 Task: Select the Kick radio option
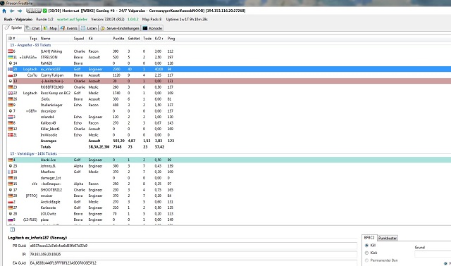click(366, 253)
